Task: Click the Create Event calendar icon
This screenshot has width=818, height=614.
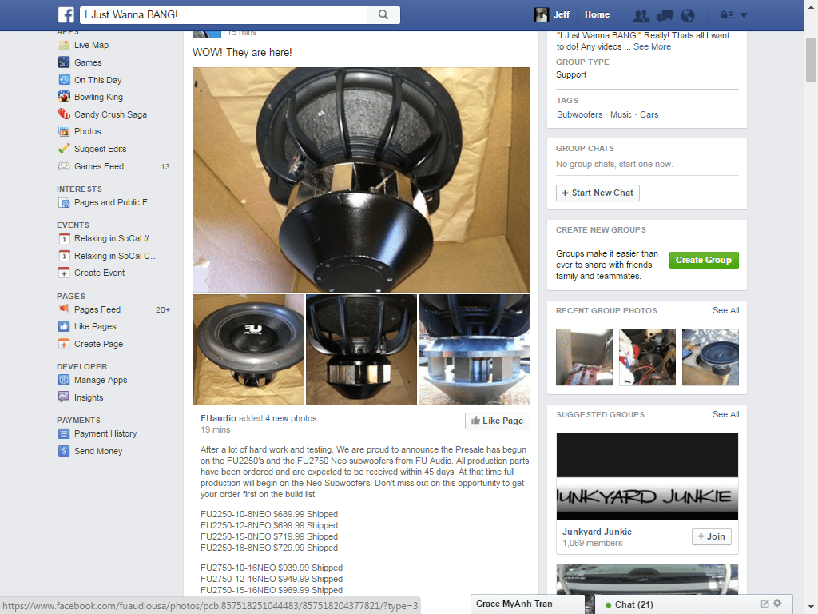Action: point(64,273)
